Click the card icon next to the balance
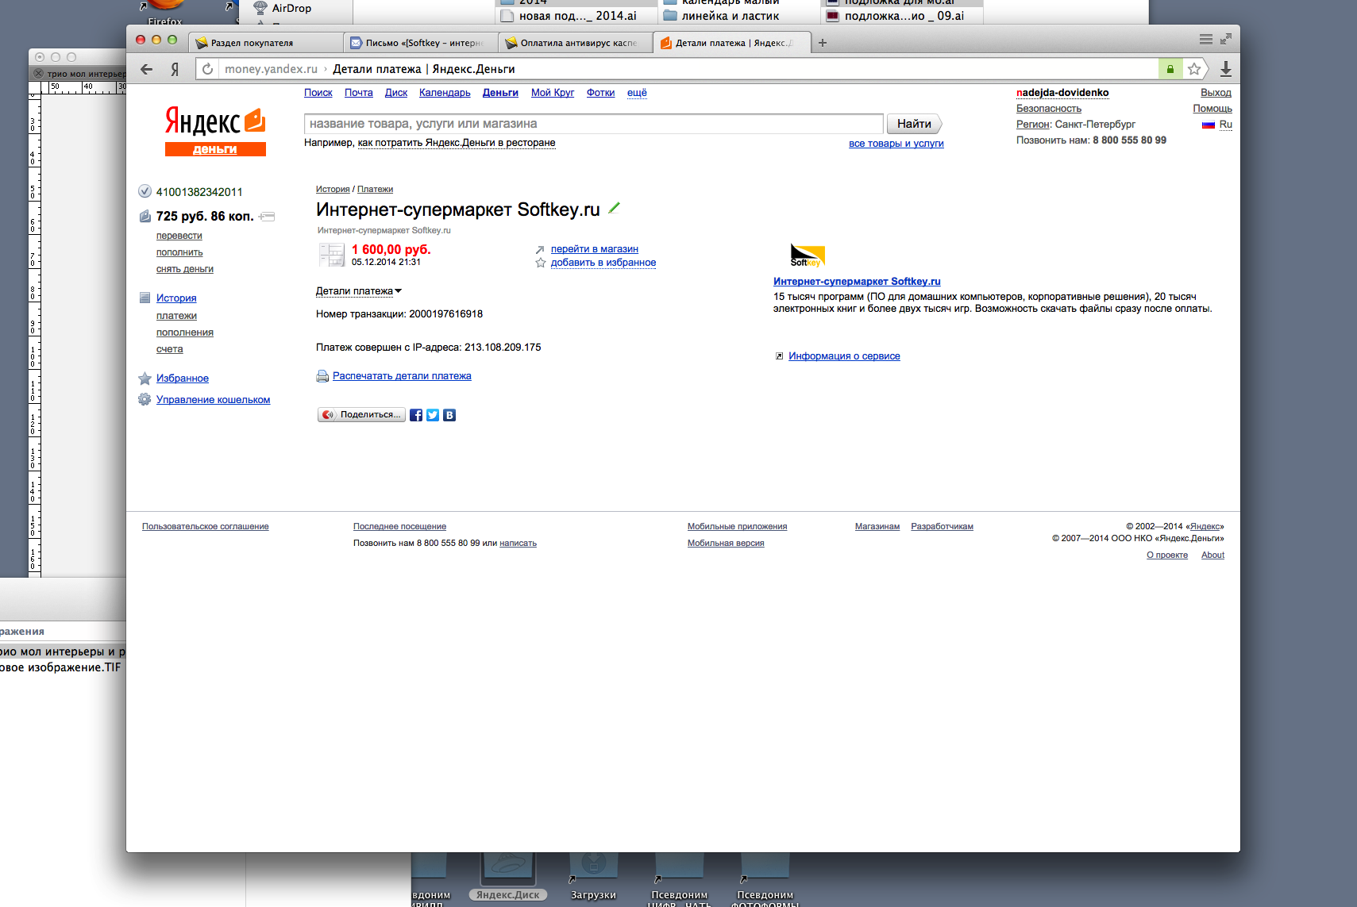Image resolution: width=1357 pixels, height=907 pixels. point(267,217)
